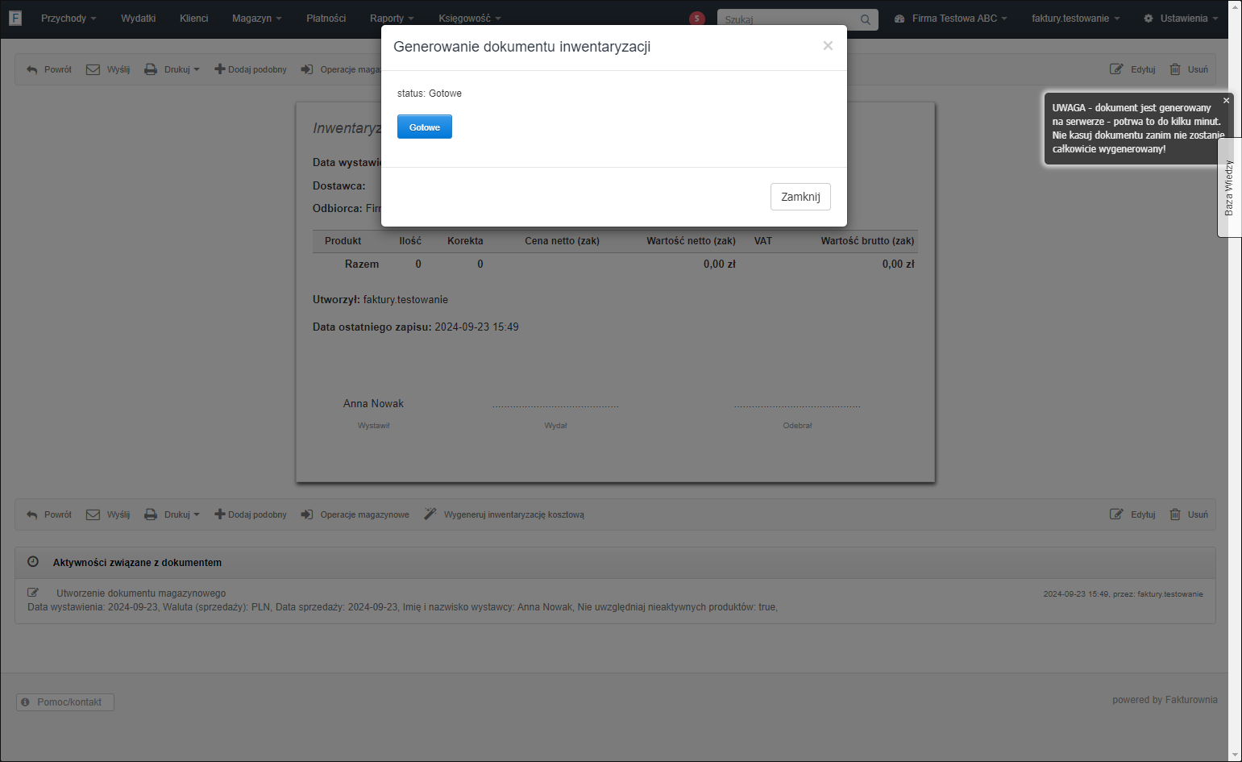Click Wygeneruj inwentaryzację kosztową

[505, 514]
